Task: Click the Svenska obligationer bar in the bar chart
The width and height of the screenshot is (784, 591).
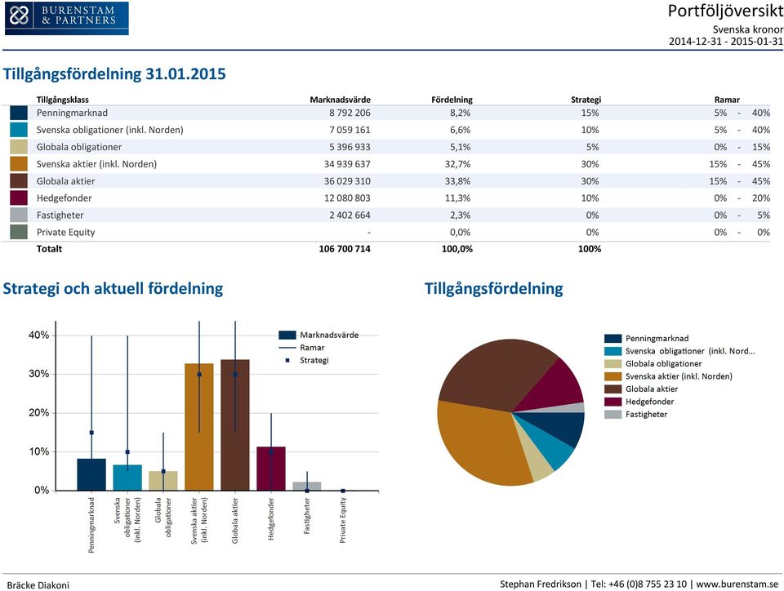Action: [127, 478]
